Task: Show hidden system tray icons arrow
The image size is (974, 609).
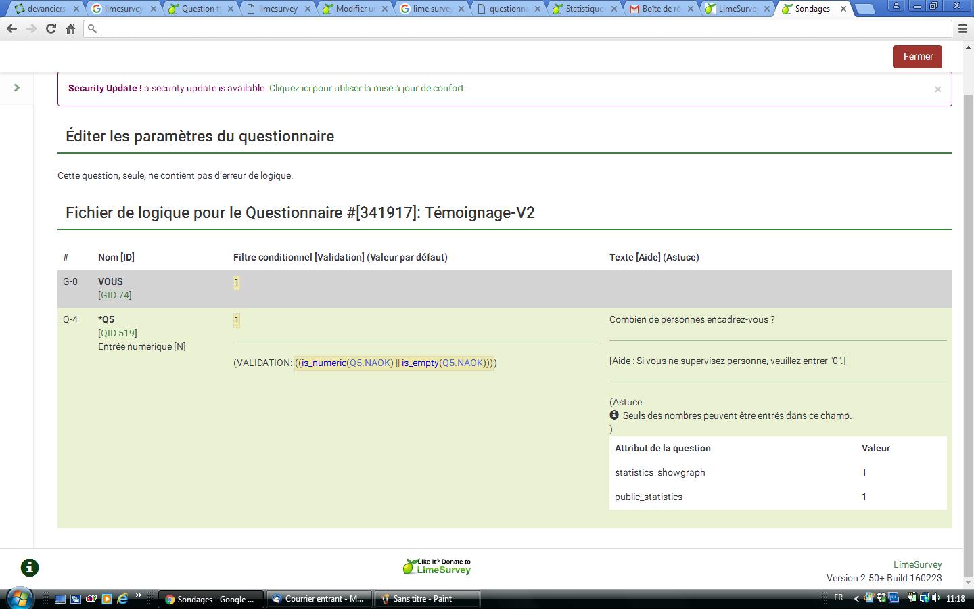Action: [856, 598]
